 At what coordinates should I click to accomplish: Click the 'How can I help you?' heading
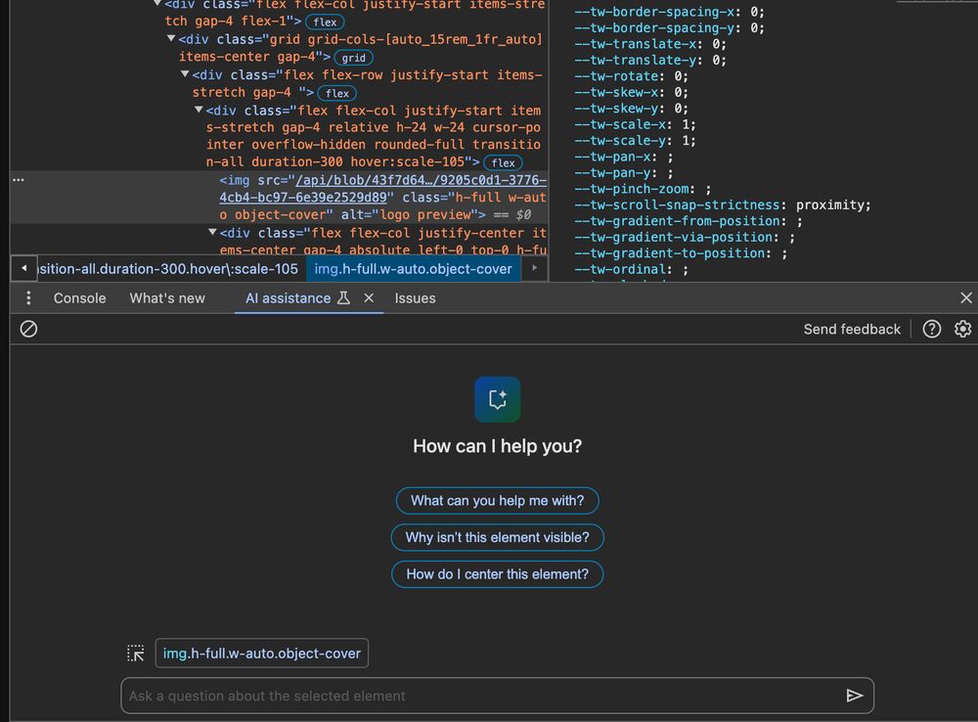pyautogui.click(x=497, y=446)
